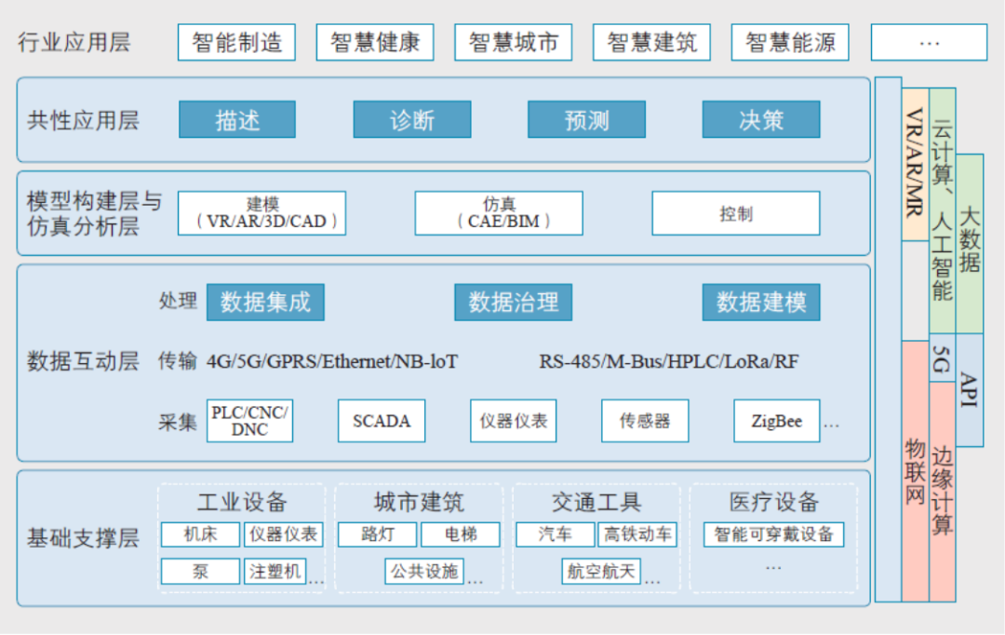Viewport: 1005px width, 635px height.
Task: Select the 高铁动车 box
Action: pyautogui.click(x=637, y=534)
